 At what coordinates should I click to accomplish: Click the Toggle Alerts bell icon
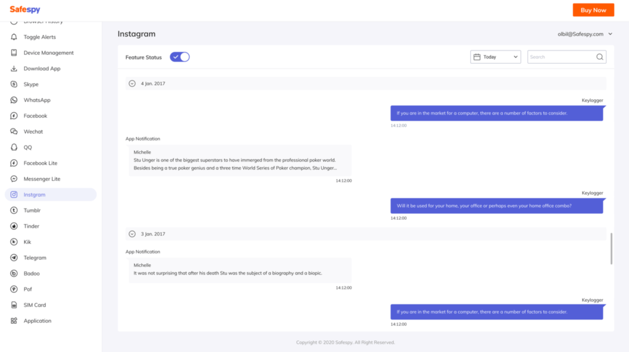coord(14,37)
